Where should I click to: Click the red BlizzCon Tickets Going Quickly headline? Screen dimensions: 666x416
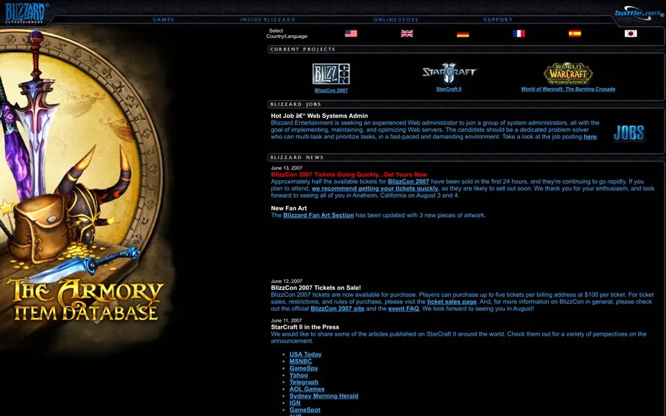click(349, 175)
